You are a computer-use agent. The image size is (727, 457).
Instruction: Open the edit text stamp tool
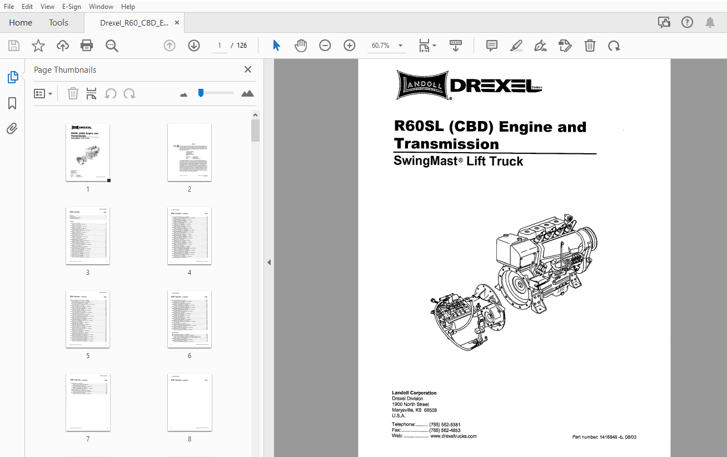pyautogui.click(x=565, y=46)
